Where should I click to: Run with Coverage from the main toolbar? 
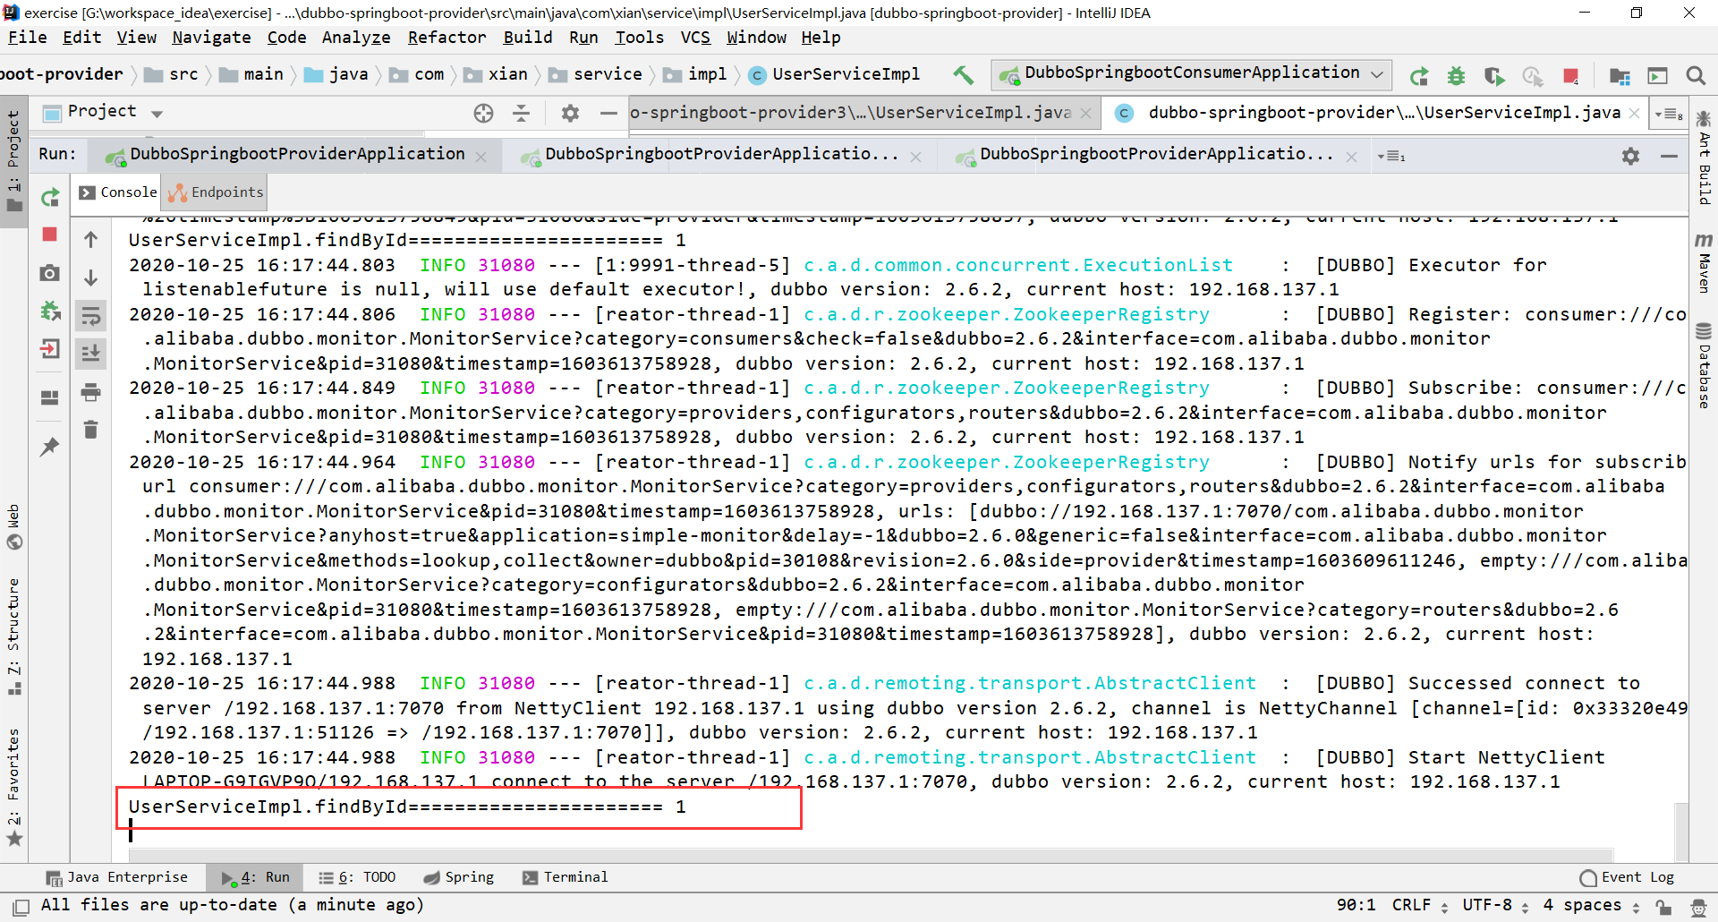(x=1494, y=76)
